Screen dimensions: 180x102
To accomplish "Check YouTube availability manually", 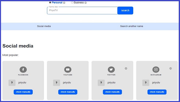I will pos(68,92).
